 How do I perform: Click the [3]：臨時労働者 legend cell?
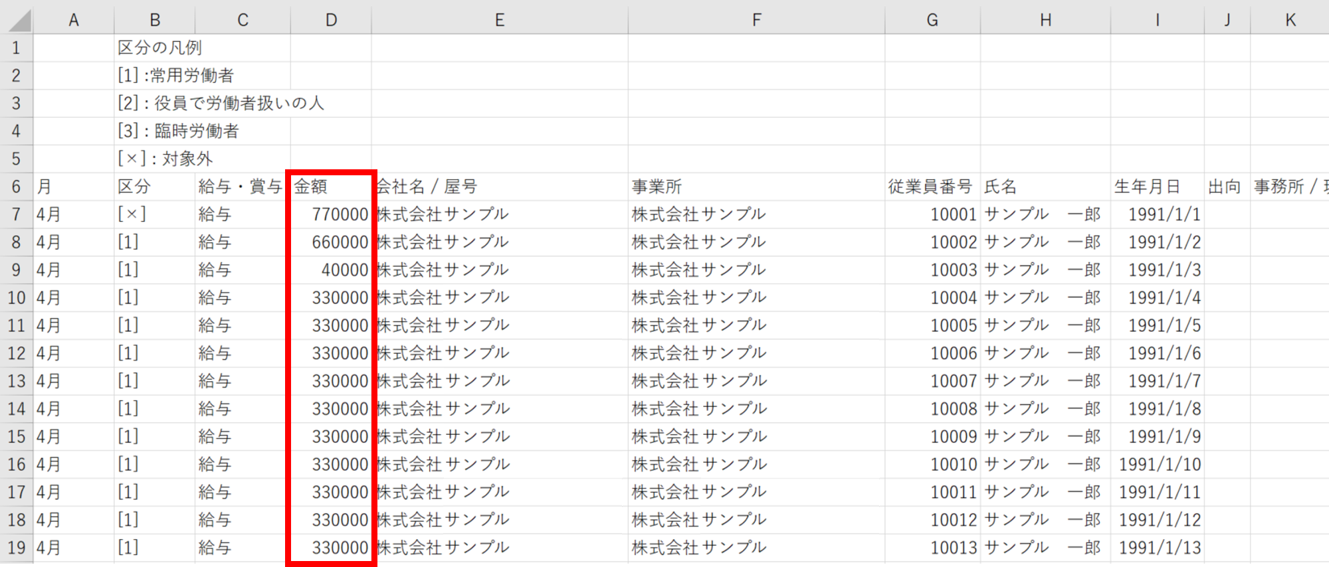178,131
